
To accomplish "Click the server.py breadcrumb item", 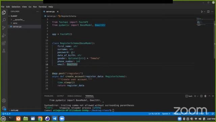I will coord(51,16).
